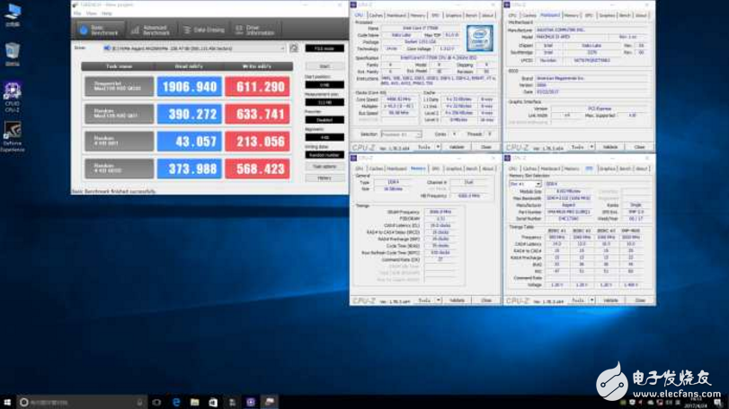Launch the GeForce Experience desktop shortcut

[13, 134]
